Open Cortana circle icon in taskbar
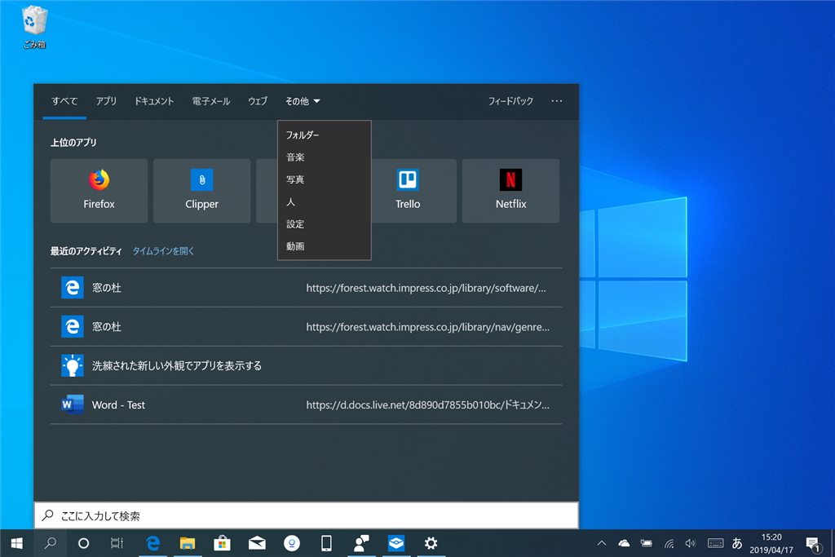The image size is (835, 557). tap(83, 543)
